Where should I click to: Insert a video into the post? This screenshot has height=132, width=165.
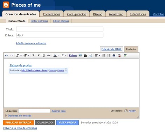pyautogui.click(x=85, y=56)
